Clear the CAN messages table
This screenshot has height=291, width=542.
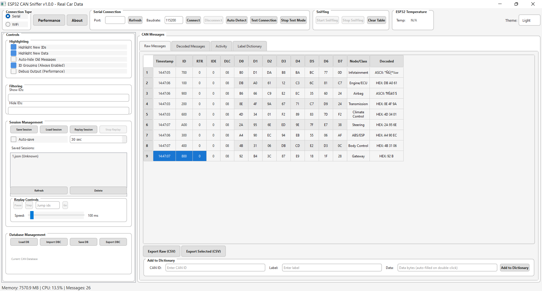(x=376, y=20)
